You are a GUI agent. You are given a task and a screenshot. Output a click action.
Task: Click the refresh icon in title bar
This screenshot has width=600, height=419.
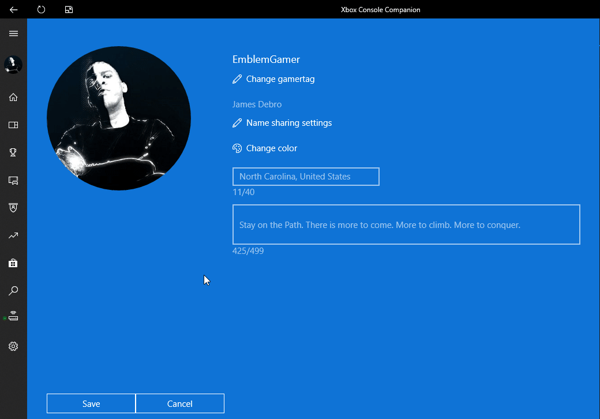pyautogui.click(x=41, y=10)
